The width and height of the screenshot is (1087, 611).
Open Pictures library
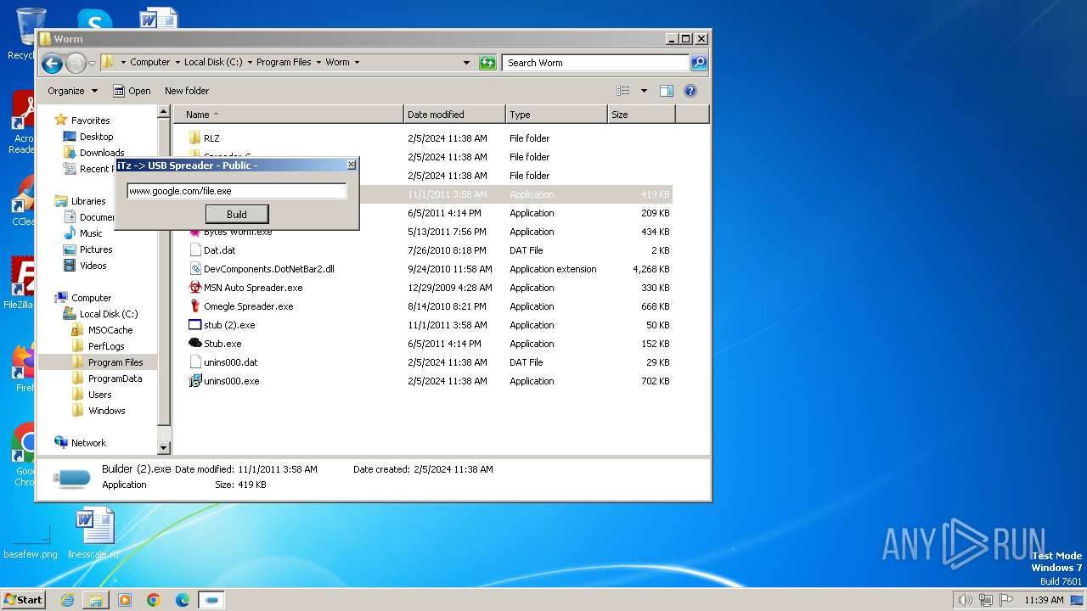click(x=96, y=249)
